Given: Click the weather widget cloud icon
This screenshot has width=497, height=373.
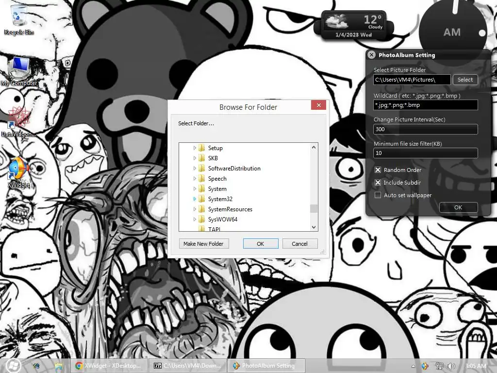Looking at the screenshot, I should click(x=336, y=21).
